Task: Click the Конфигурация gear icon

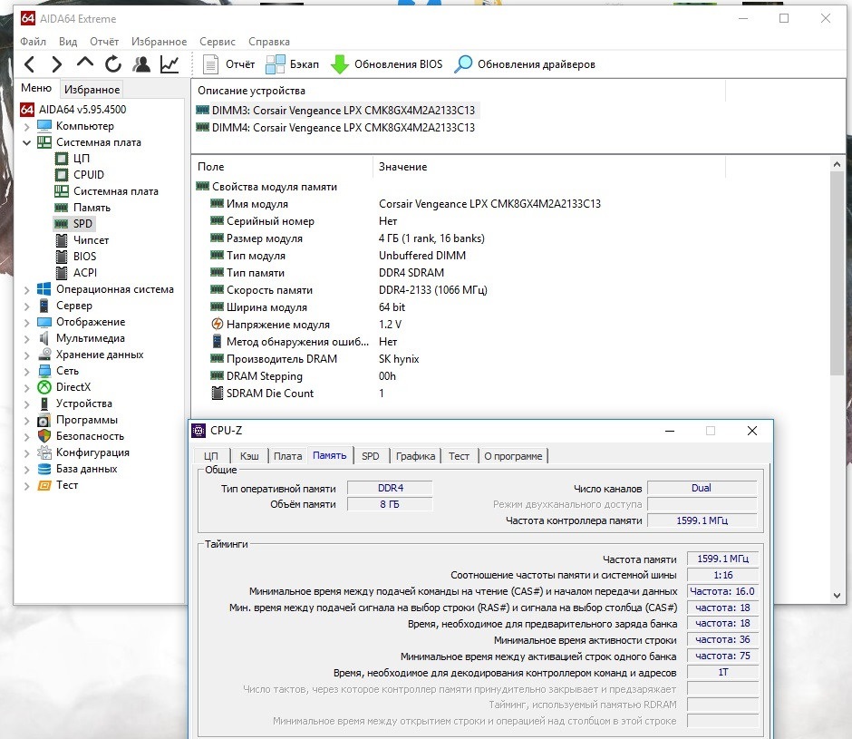Action: (44, 452)
